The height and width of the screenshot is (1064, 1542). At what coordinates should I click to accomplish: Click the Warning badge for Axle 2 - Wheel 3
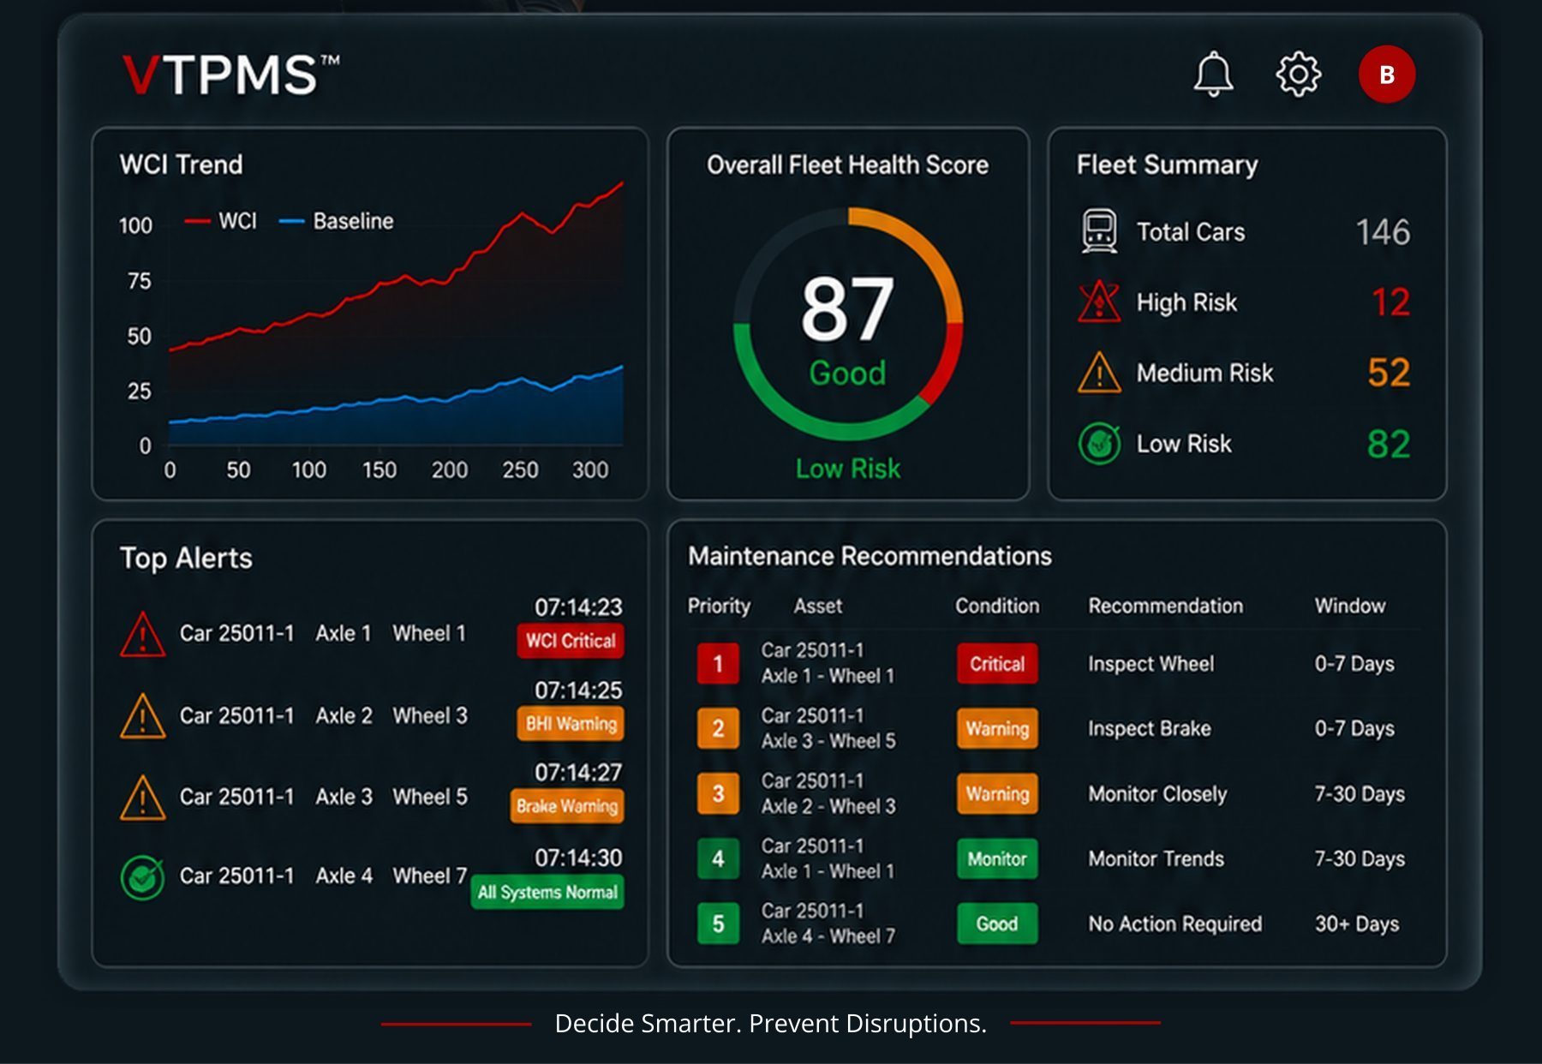click(997, 794)
